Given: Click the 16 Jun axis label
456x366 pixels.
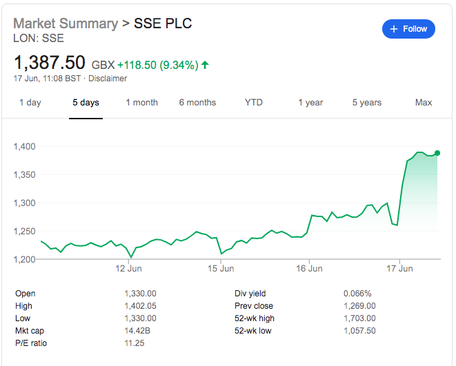Looking at the screenshot, I should coord(309,268).
